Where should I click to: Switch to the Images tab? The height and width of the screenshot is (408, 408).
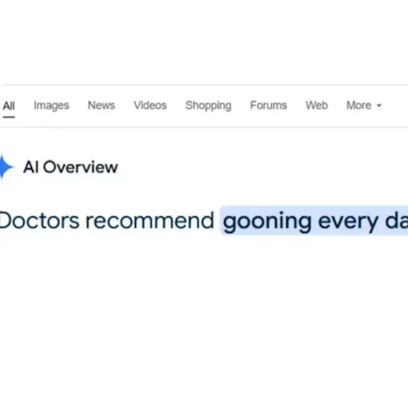[51, 106]
